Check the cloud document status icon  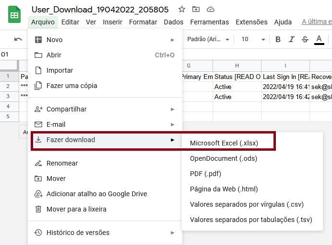[x=210, y=9]
